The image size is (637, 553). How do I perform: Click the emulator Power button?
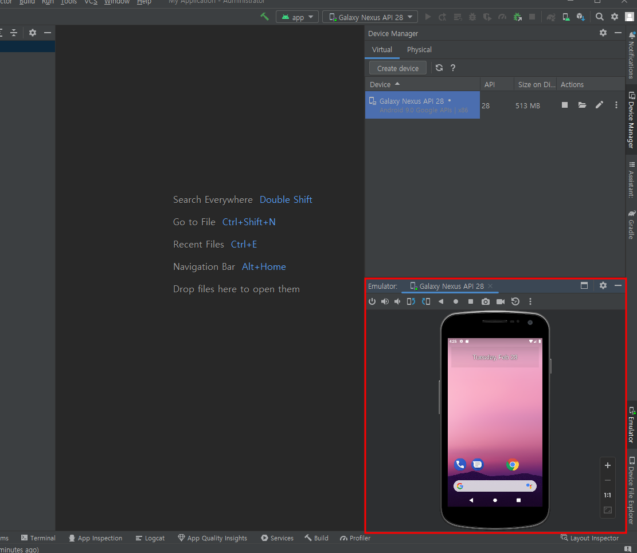click(x=372, y=301)
